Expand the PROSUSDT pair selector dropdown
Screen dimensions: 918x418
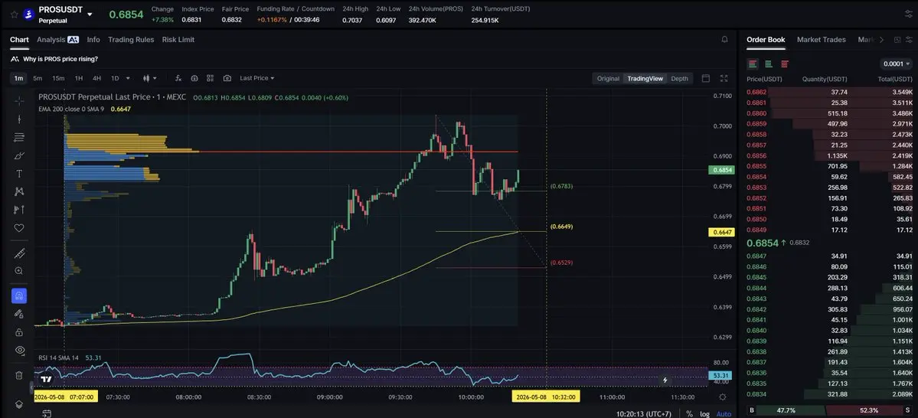point(90,14)
